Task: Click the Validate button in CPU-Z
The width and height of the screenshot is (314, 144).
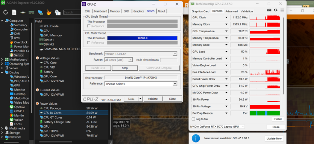Action: click(x=153, y=99)
